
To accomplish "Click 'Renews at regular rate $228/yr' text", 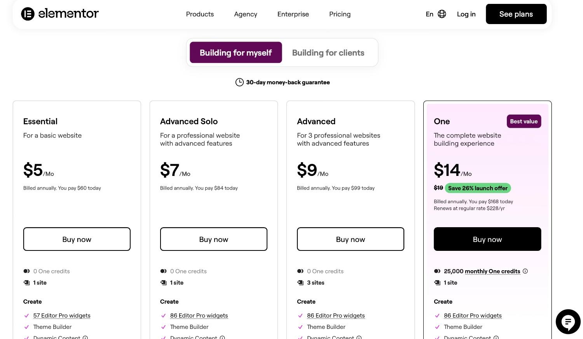I will tap(469, 208).
